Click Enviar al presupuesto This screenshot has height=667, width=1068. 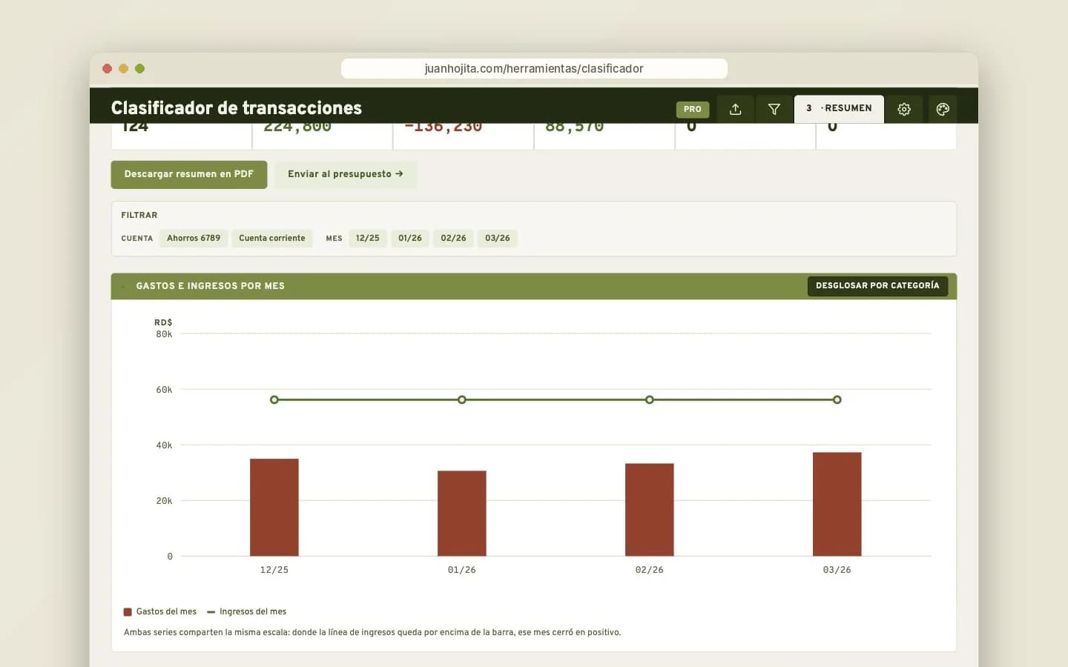[346, 174]
